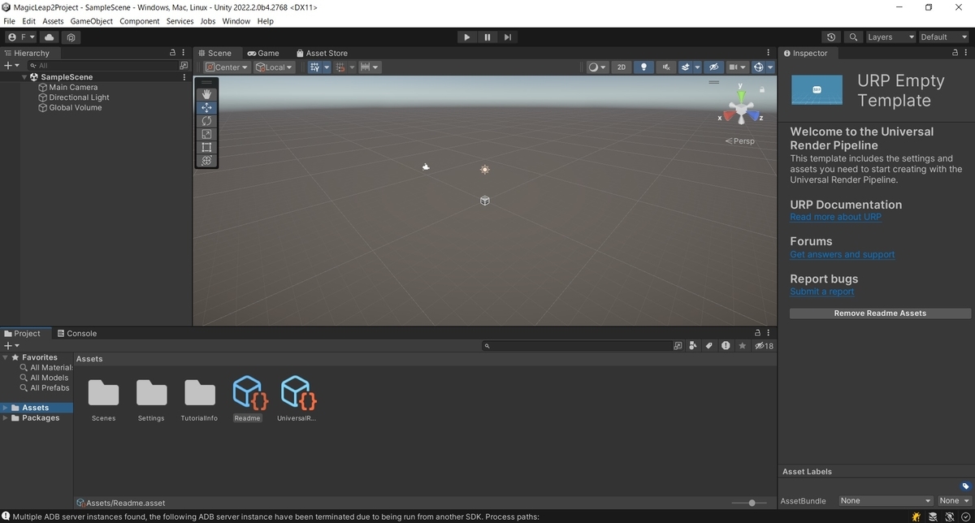
Task: Open the Read more about URP link
Action: (835, 217)
